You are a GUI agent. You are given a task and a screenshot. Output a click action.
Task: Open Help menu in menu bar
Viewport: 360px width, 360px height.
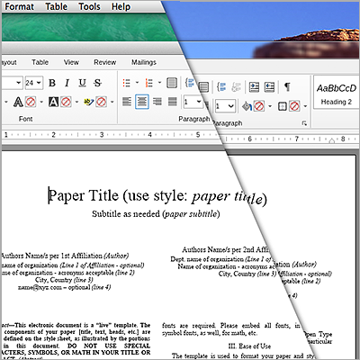(x=121, y=6)
